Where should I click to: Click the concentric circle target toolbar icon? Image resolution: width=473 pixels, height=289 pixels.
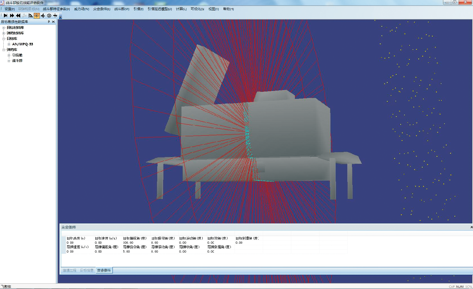pos(49,16)
